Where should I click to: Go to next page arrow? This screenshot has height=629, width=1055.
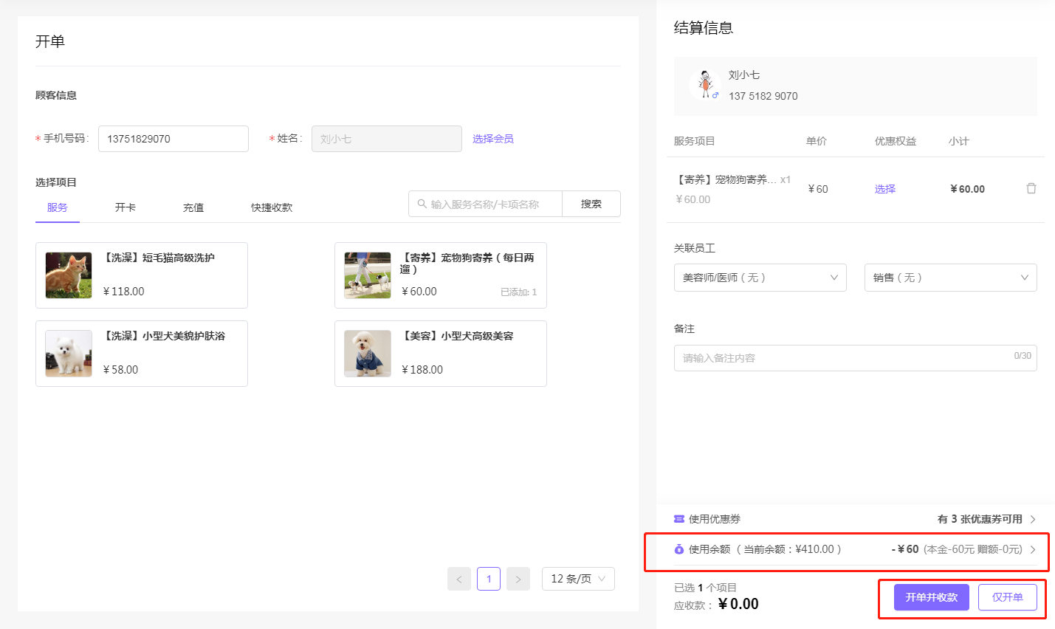coord(518,579)
